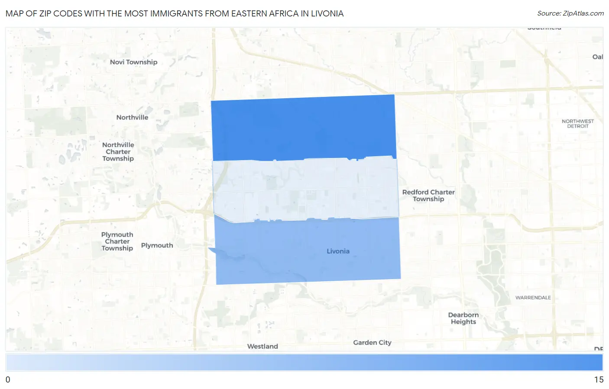
Task: Click the Westland label
Action: pos(262,346)
